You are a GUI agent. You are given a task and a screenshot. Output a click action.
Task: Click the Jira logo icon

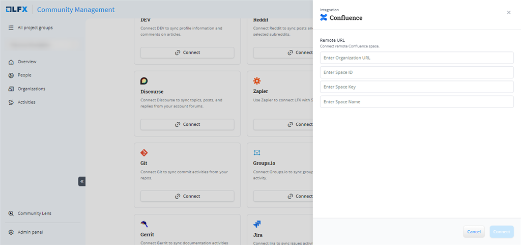[257, 224]
